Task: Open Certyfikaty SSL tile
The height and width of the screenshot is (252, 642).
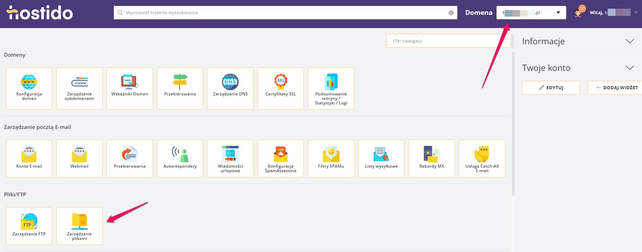Action: point(281,88)
